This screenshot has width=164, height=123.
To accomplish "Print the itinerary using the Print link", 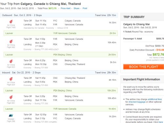I will [x=85, y=8].
